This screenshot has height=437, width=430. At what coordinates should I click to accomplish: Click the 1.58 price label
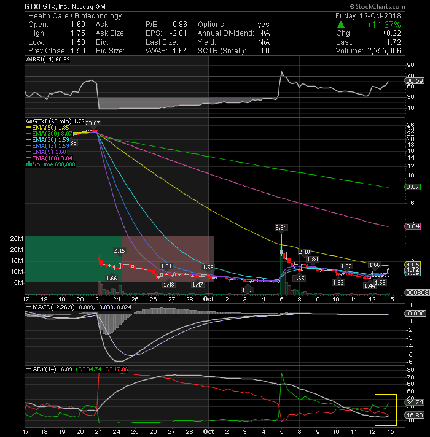(208, 268)
